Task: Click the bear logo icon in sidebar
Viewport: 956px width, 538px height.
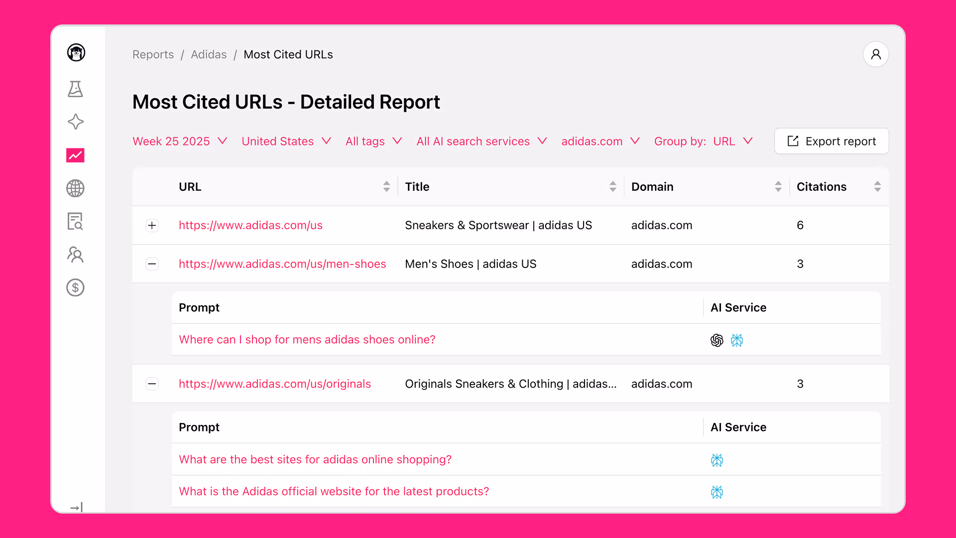Action: pos(76,52)
